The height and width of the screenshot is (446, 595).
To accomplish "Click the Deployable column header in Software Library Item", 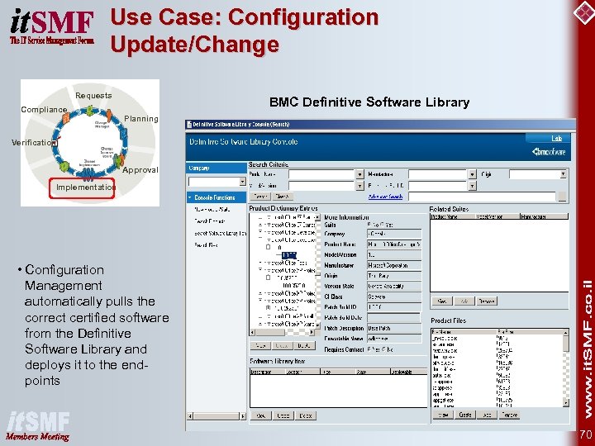I will [409, 372].
